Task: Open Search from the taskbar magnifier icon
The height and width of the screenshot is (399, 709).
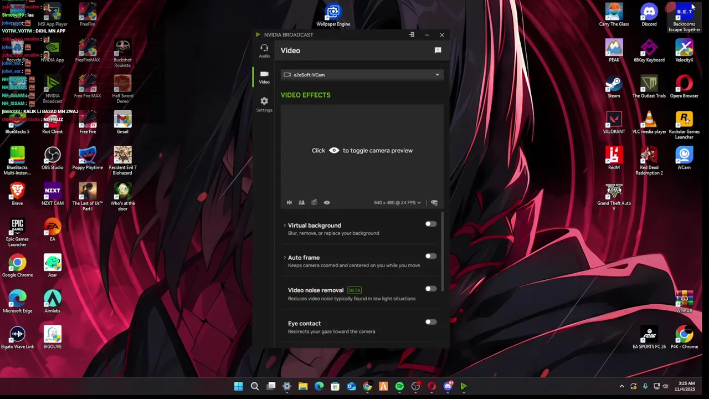Action: 255,386
